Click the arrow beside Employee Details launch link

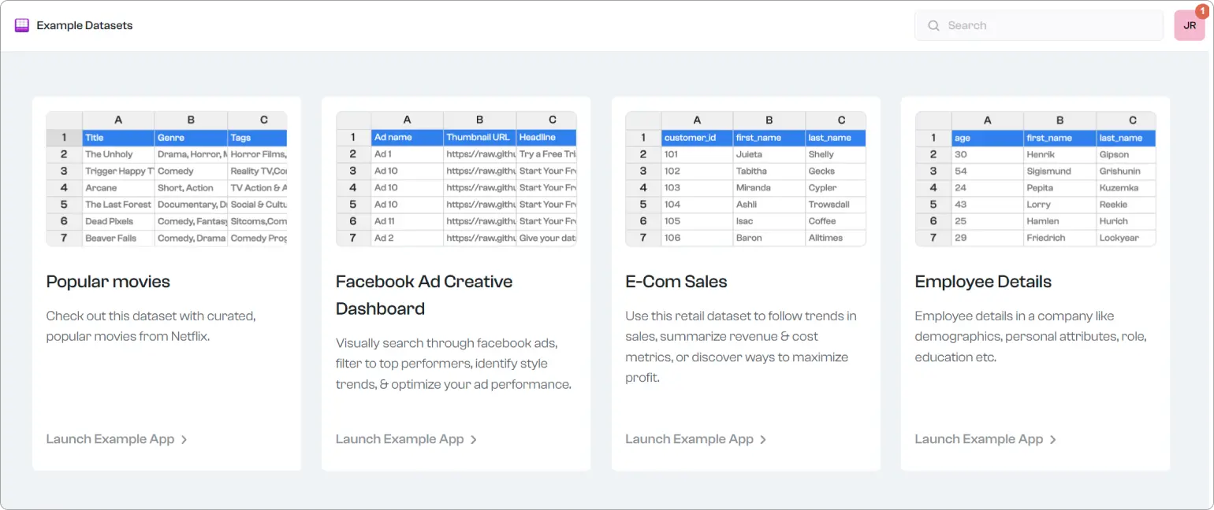(x=1053, y=440)
